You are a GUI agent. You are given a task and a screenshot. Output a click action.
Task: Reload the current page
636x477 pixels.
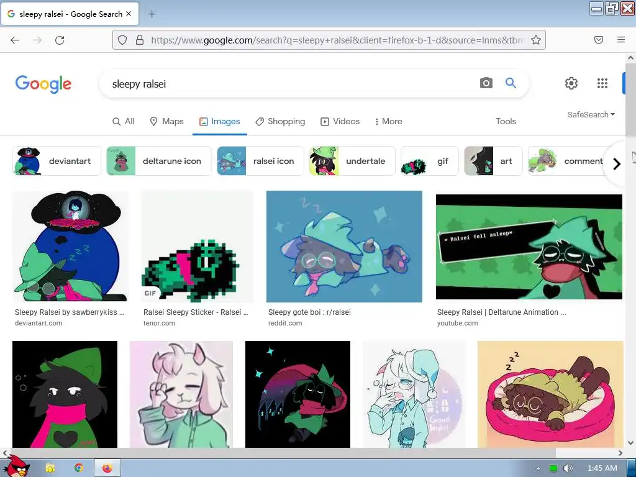pos(60,40)
